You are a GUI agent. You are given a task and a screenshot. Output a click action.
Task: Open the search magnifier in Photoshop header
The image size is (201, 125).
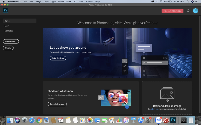188,11
